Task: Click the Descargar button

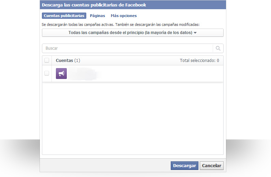Action: (184, 166)
